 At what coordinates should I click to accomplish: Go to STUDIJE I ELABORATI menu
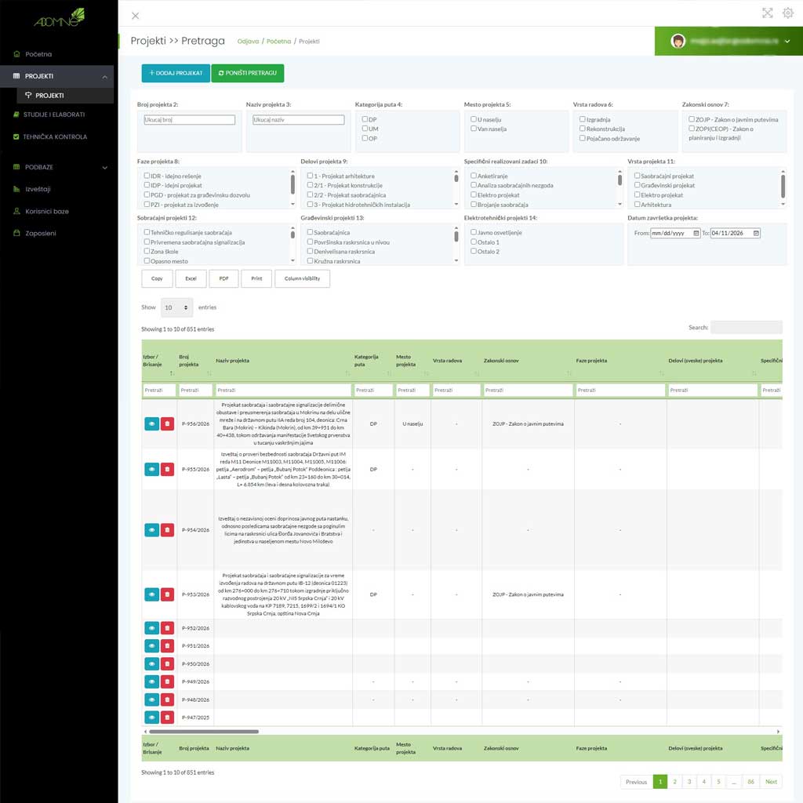[53, 114]
